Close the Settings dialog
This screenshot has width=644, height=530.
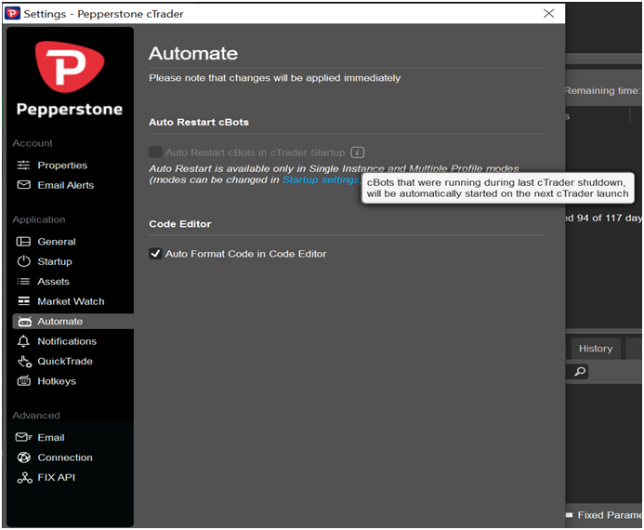[548, 13]
